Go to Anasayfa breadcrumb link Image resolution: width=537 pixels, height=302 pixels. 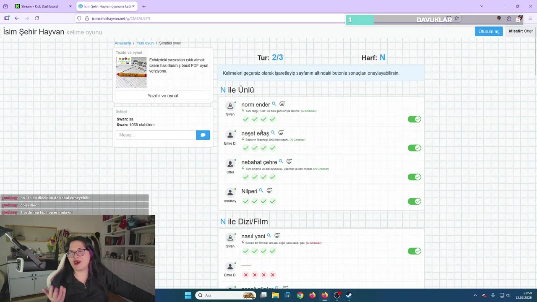coord(123,43)
